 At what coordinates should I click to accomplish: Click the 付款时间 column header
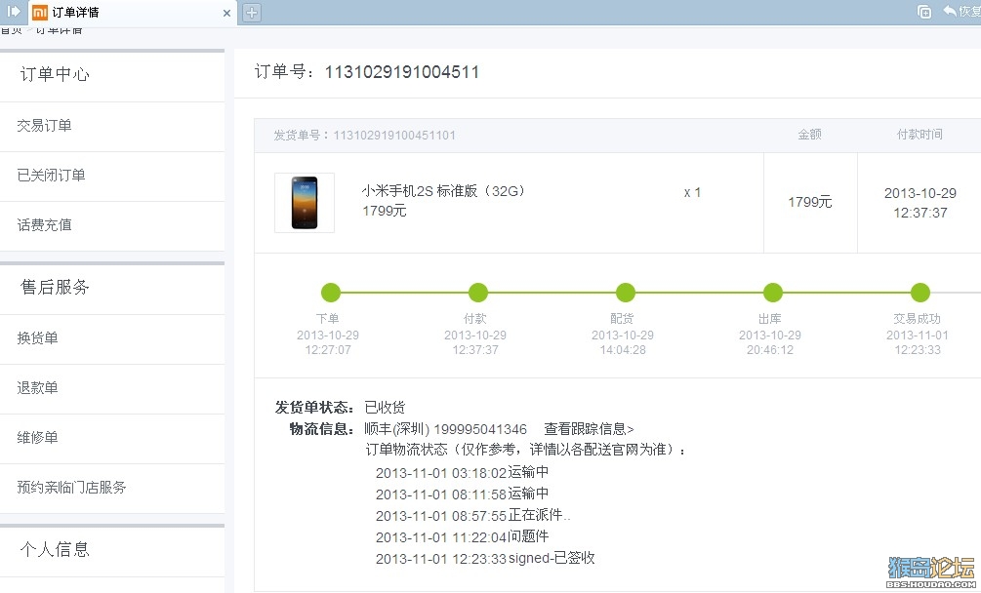coord(920,135)
